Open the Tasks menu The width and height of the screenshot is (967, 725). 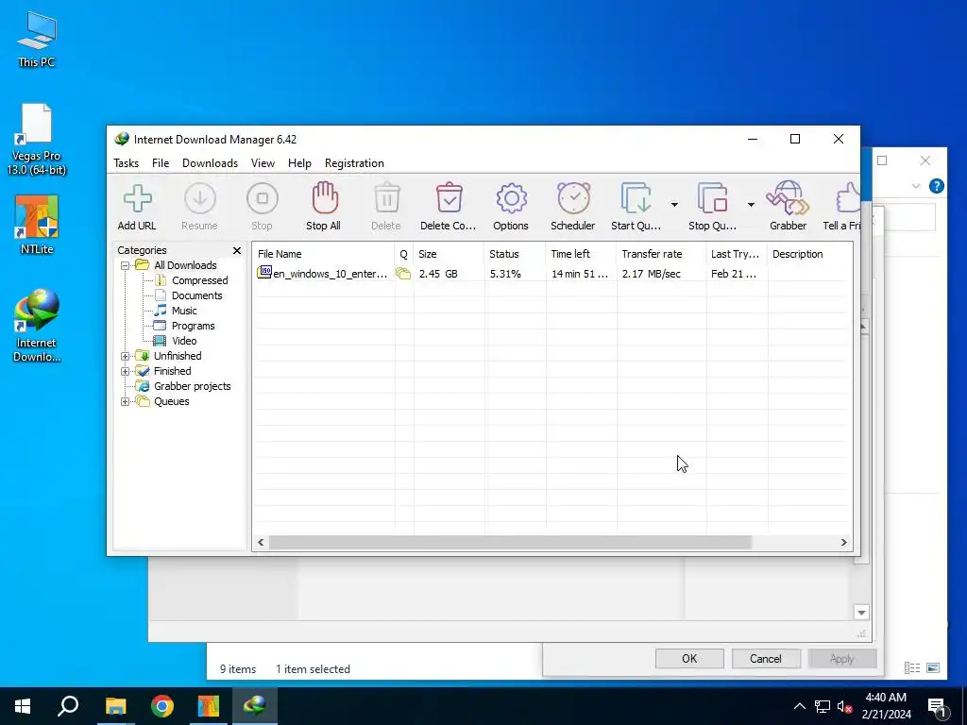click(x=126, y=163)
